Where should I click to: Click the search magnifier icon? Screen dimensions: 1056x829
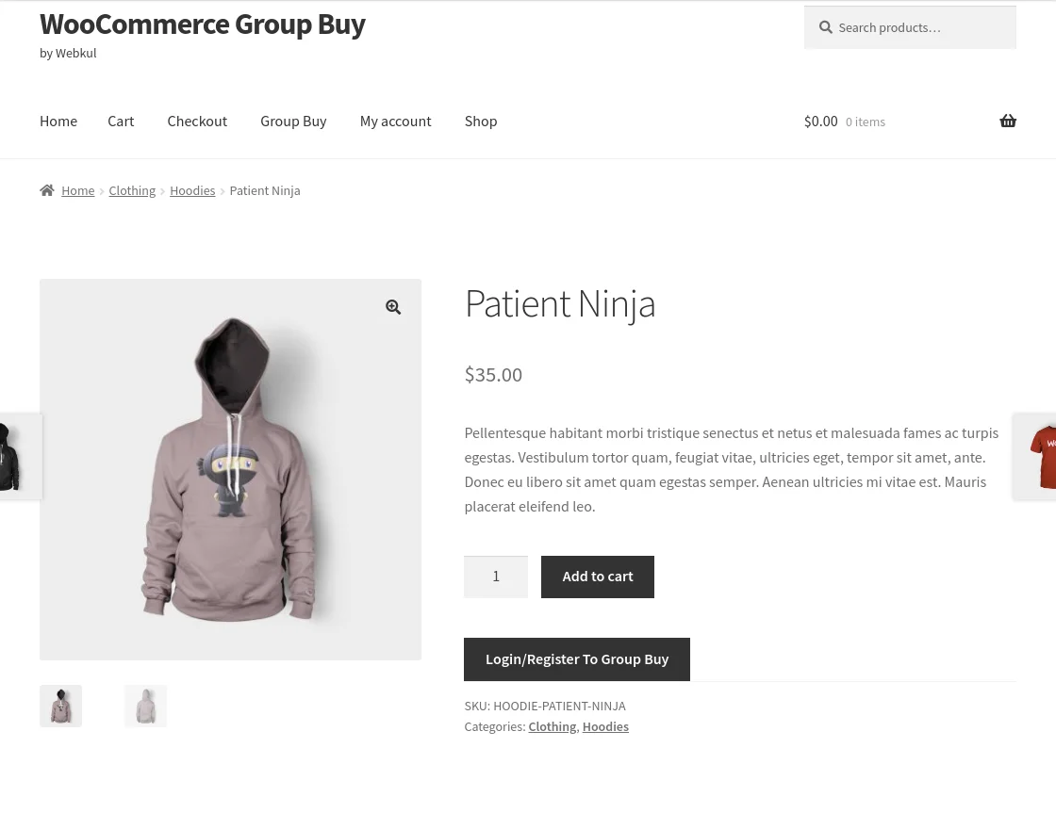point(825,27)
